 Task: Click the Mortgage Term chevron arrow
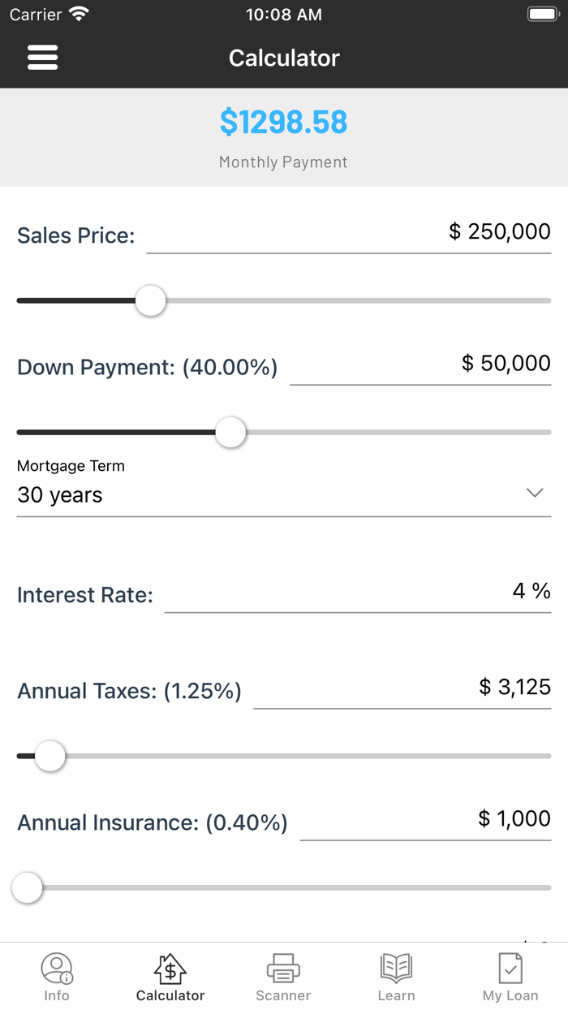point(534,493)
